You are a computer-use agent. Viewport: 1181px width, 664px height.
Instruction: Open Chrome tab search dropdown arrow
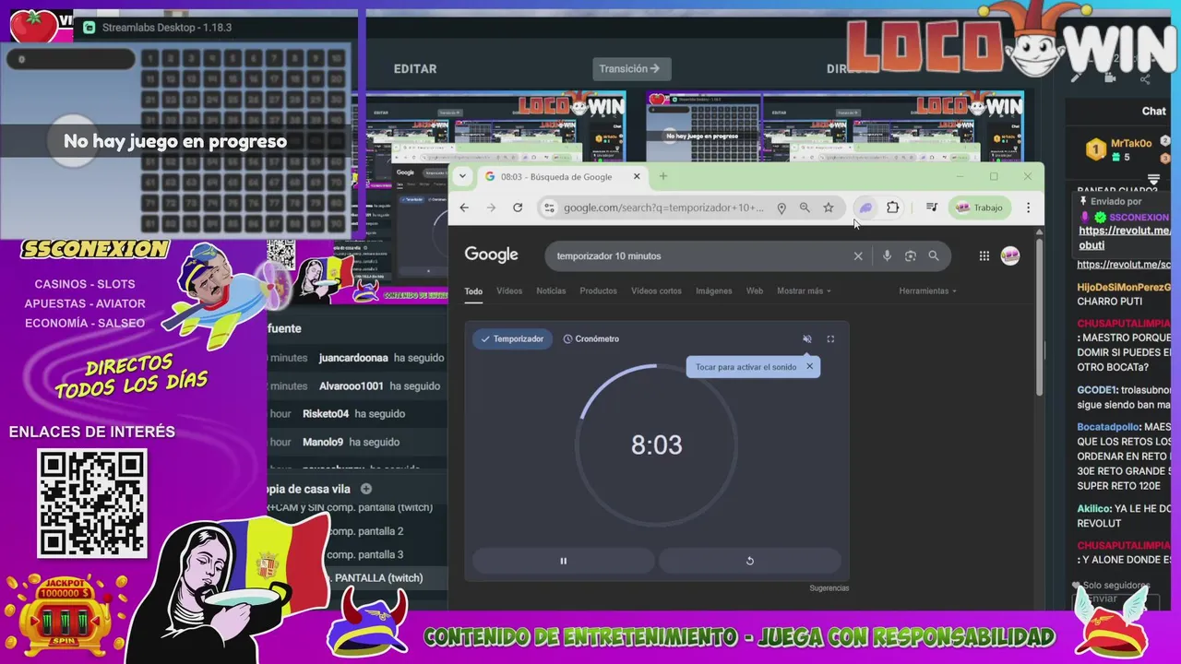(x=463, y=176)
